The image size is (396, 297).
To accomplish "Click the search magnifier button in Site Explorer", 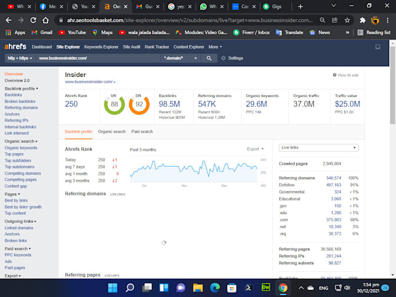I will pyautogui.click(x=209, y=58).
